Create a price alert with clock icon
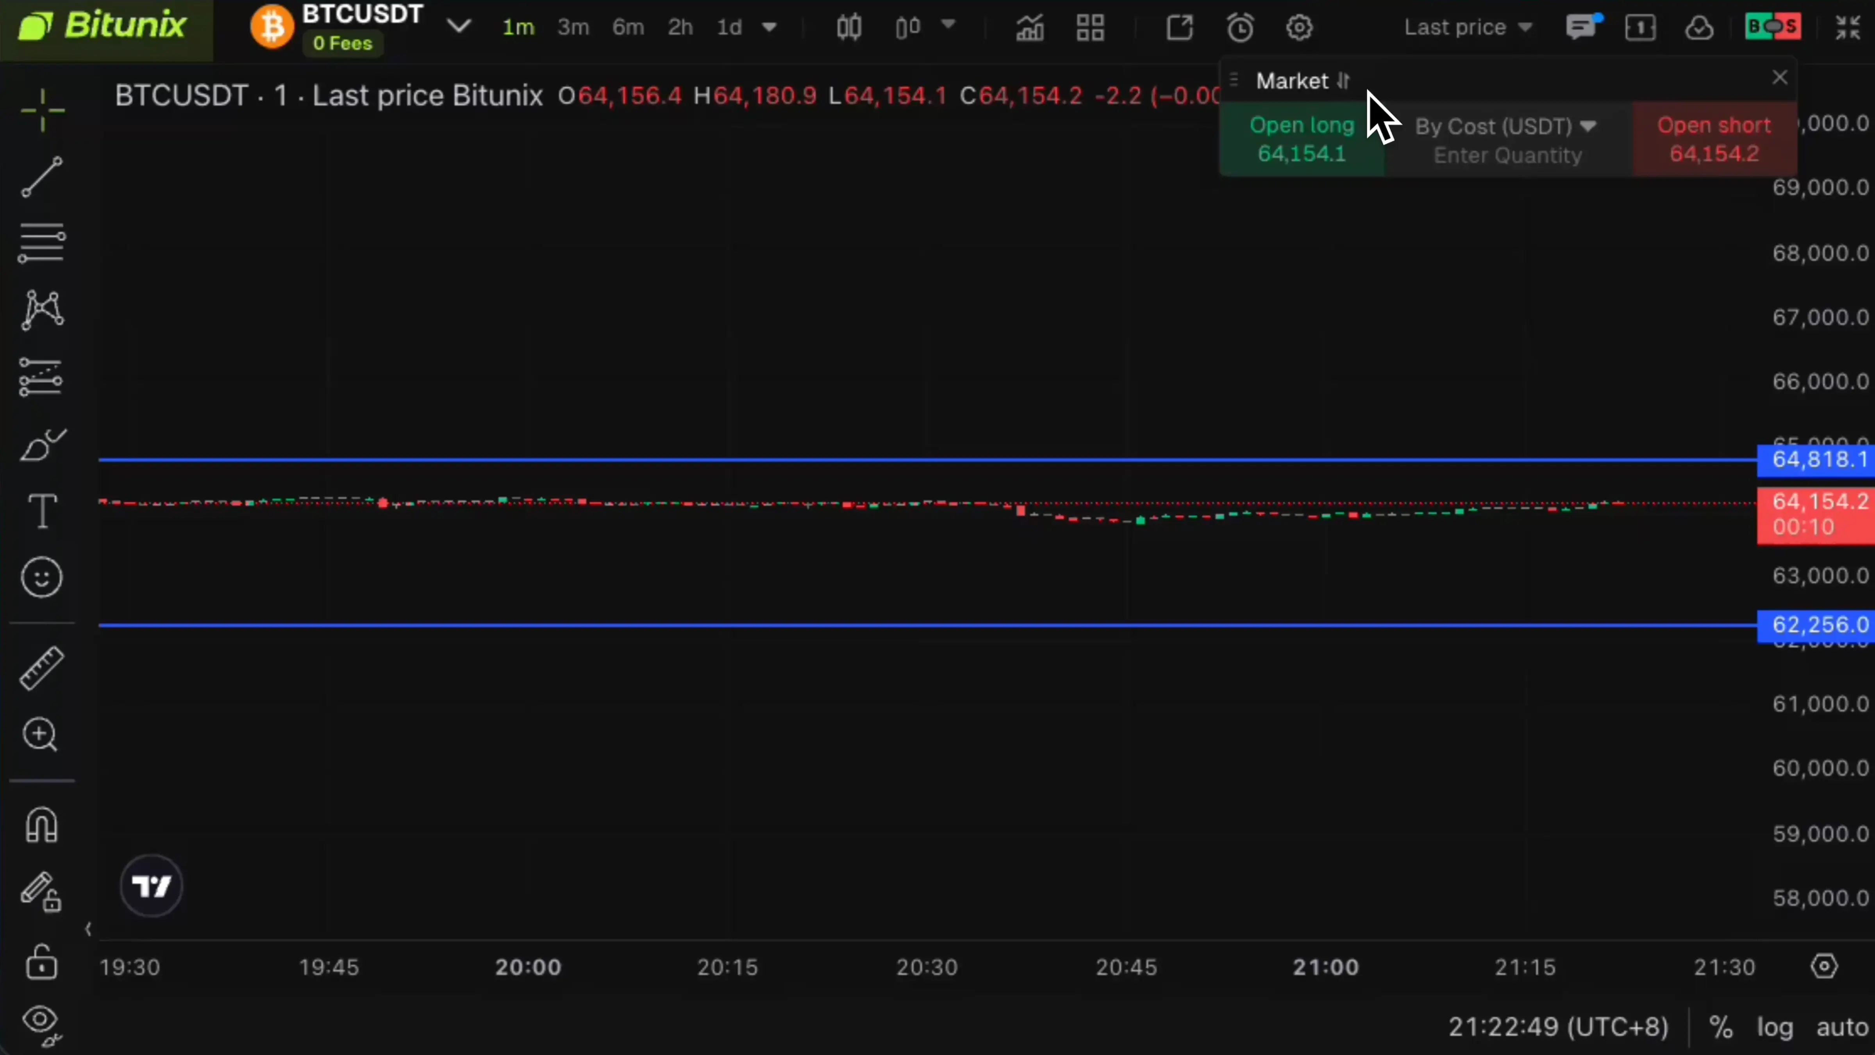Screen dimensions: 1875x1055 point(1240,28)
